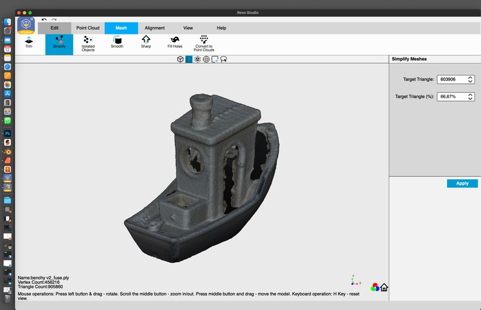Click the Revo Studio logo button
Screen dimensions: 481x310
(x=26, y=26)
